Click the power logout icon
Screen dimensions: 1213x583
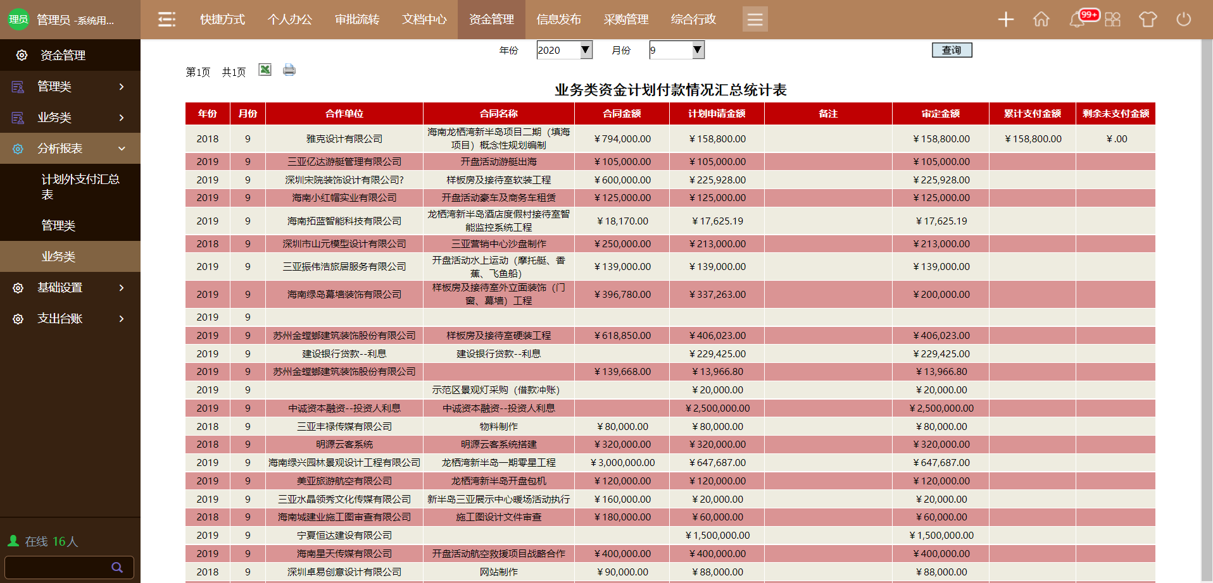[1183, 20]
